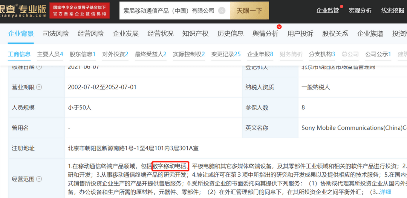Open the Tianyancha 专业版 logo

point(23,11)
